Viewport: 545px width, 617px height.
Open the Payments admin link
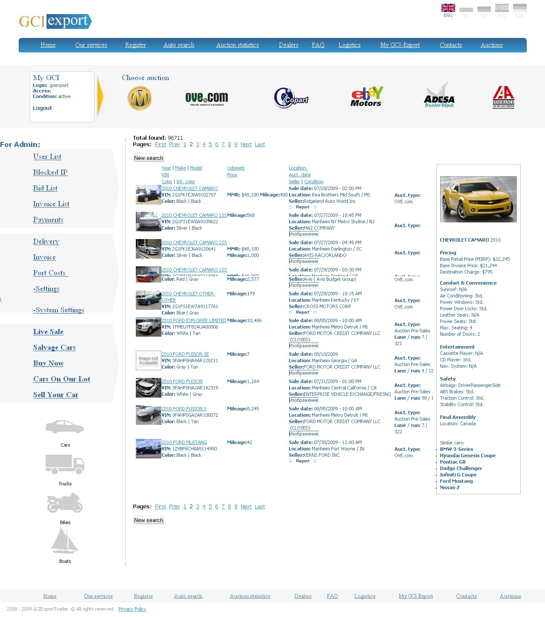[x=48, y=219]
